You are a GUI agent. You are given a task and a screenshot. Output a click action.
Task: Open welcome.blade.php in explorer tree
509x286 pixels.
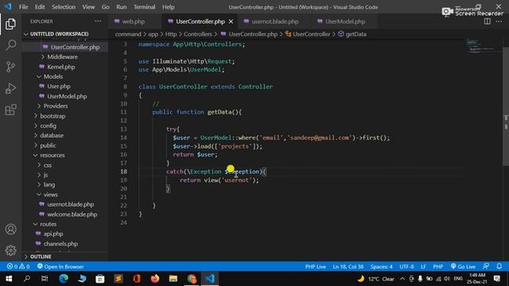click(x=72, y=214)
